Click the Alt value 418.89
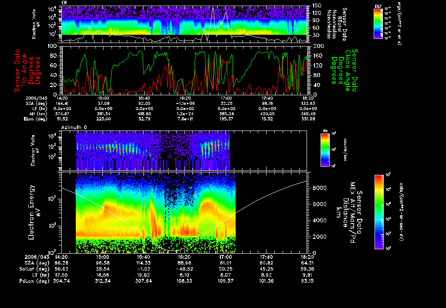This screenshot has width=446, height=308. pos(144,114)
